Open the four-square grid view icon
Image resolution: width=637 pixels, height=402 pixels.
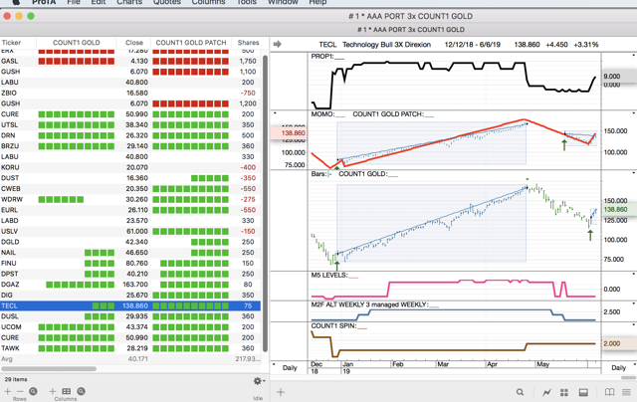[564, 392]
